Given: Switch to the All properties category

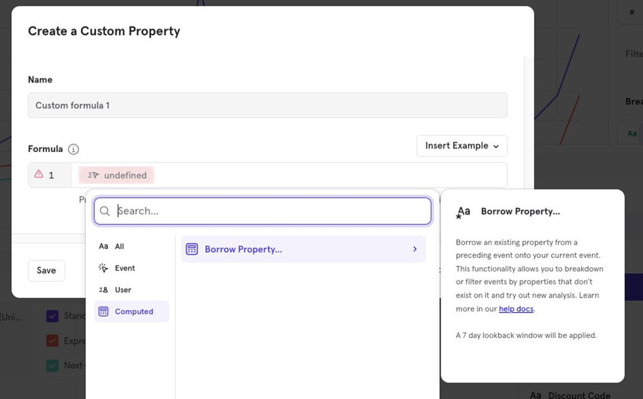Looking at the screenshot, I should [119, 246].
